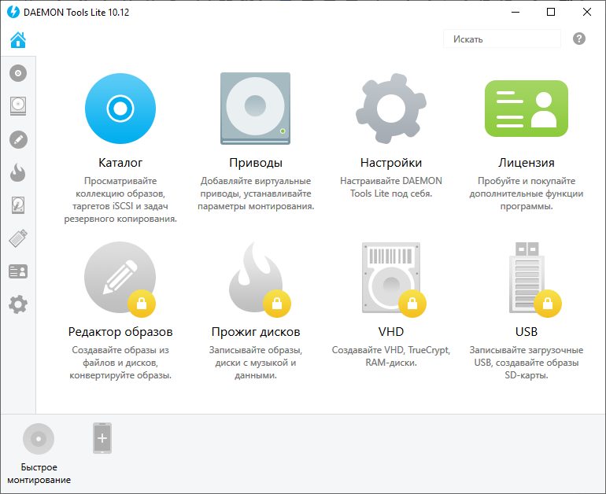Open the Настройки title link
This screenshot has height=494, width=606.
pyautogui.click(x=390, y=163)
